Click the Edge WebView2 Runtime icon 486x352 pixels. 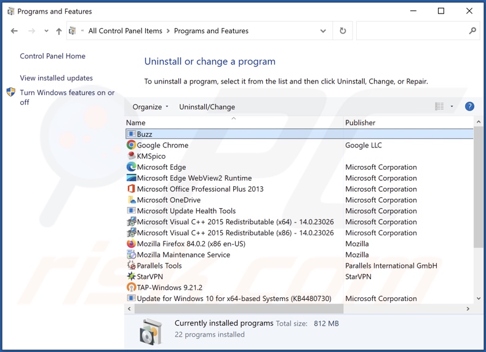click(x=132, y=178)
